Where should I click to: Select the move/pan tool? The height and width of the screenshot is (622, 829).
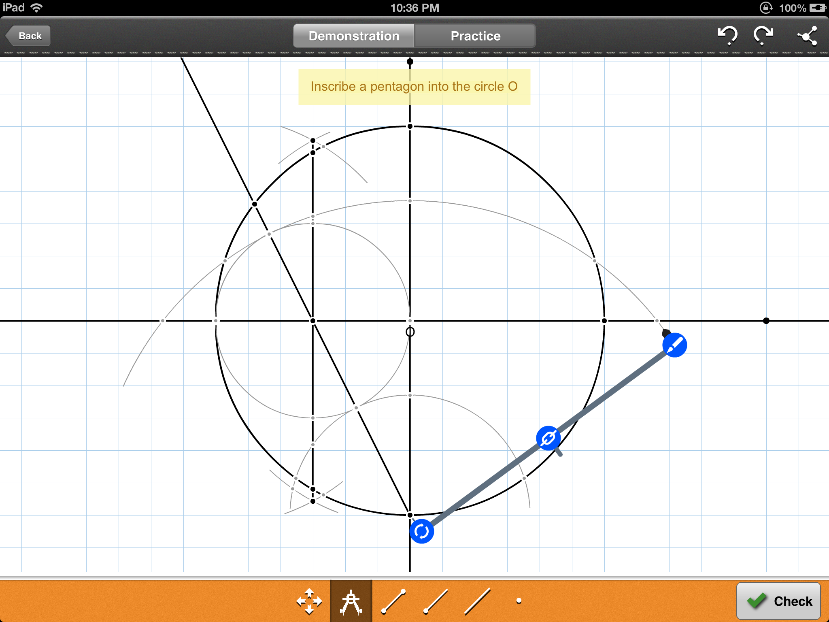309,601
